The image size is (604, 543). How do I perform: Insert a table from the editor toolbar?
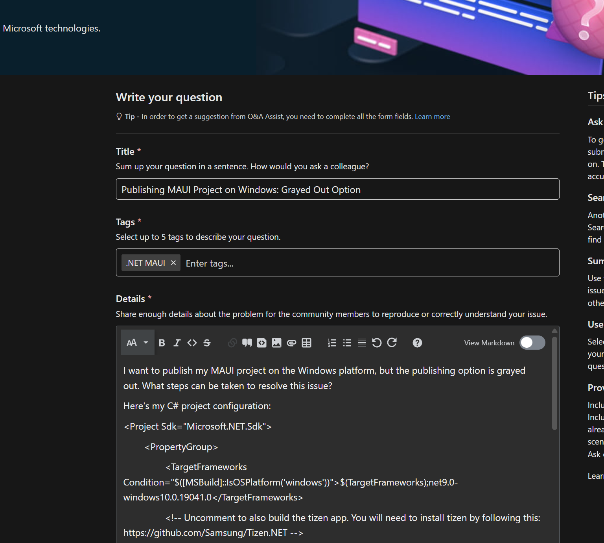[x=306, y=343]
